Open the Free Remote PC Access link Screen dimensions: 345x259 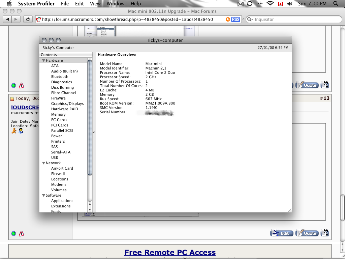pos(170,252)
